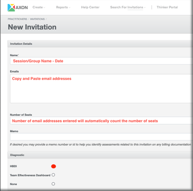Select the HBDI diagnostic radio button
The width and height of the screenshot is (193, 191).
pyautogui.click(x=53, y=166)
